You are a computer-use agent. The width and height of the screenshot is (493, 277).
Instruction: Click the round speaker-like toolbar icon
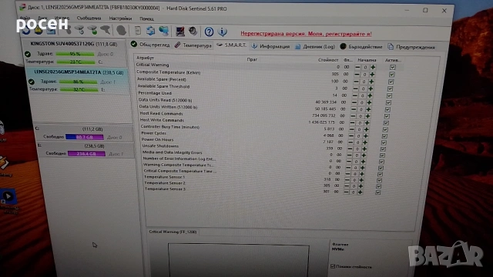193,31
